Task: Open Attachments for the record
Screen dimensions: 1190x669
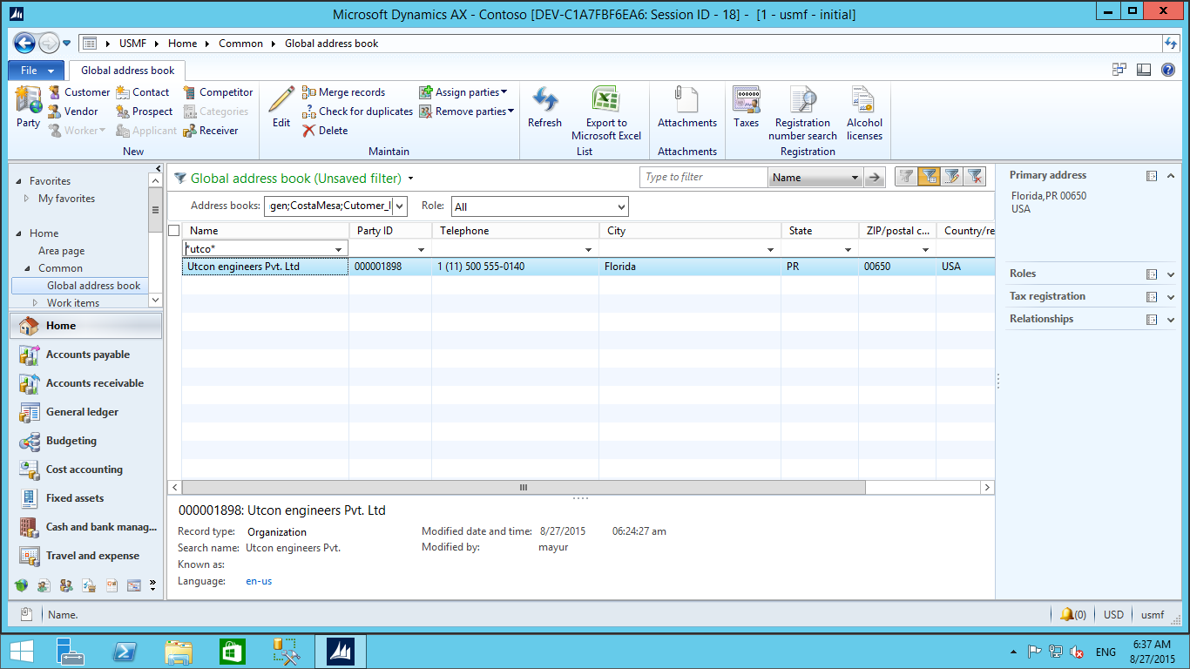Action: [x=687, y=107]
